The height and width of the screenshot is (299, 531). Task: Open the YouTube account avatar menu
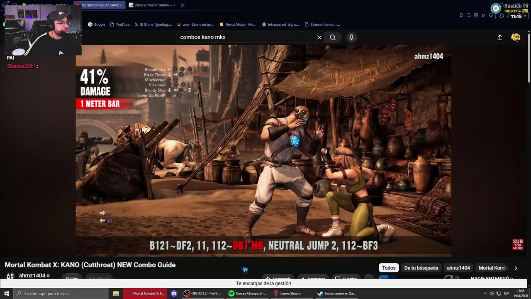point(516,37)
